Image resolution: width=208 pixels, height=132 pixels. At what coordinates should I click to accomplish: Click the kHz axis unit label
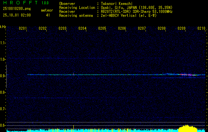coord(3,27)
